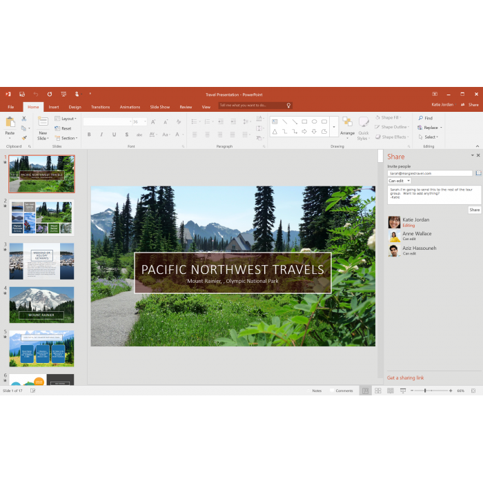Open Shape Fill dropdown
This screenshot has height=483, width=483.
point(388,117)
